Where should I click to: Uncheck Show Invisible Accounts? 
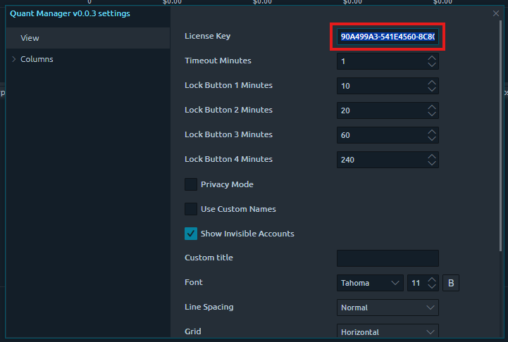click(191, 234)
